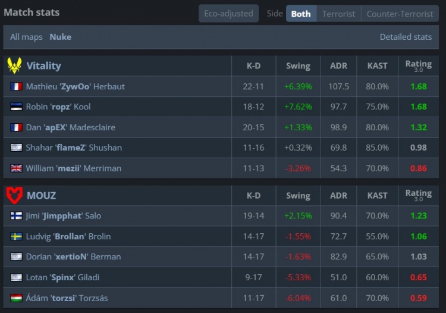
Task: Click the Finnish flag beside Jimpphat
Action: point(16,216)
